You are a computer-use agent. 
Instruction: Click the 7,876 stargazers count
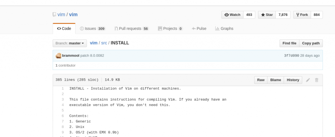tap(283, 15)
